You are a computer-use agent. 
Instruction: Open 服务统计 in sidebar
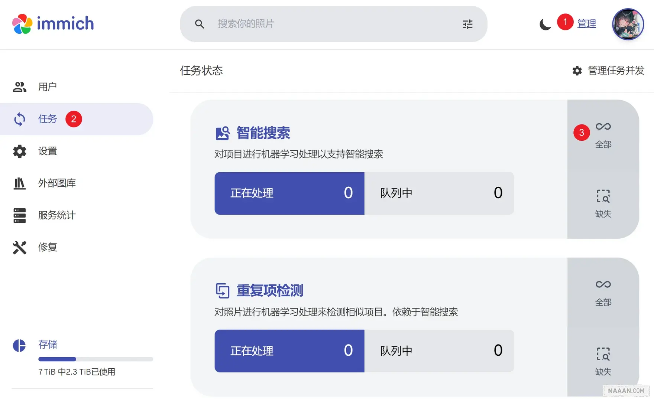(x=56, y=215)
